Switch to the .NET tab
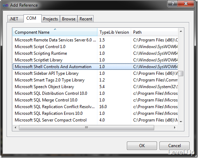Image resolution: width=198 pixels, height=158 pixels. pyautogui.click(x=15, y=19)
